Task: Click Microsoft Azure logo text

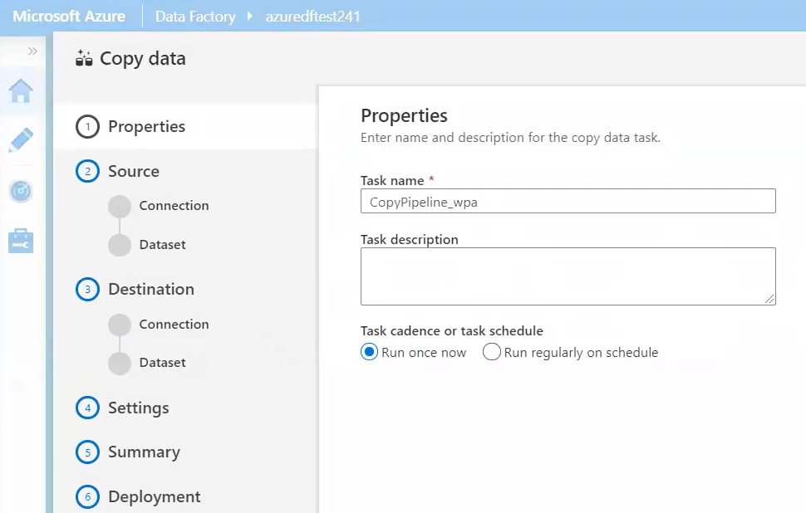Action: click(69, 17)
